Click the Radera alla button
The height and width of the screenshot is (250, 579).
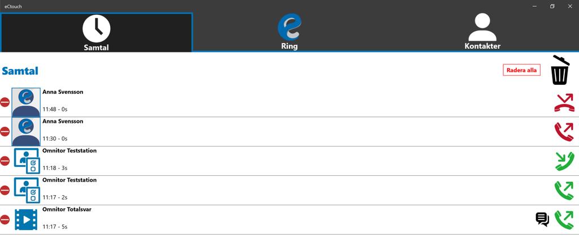pos(521,70)
